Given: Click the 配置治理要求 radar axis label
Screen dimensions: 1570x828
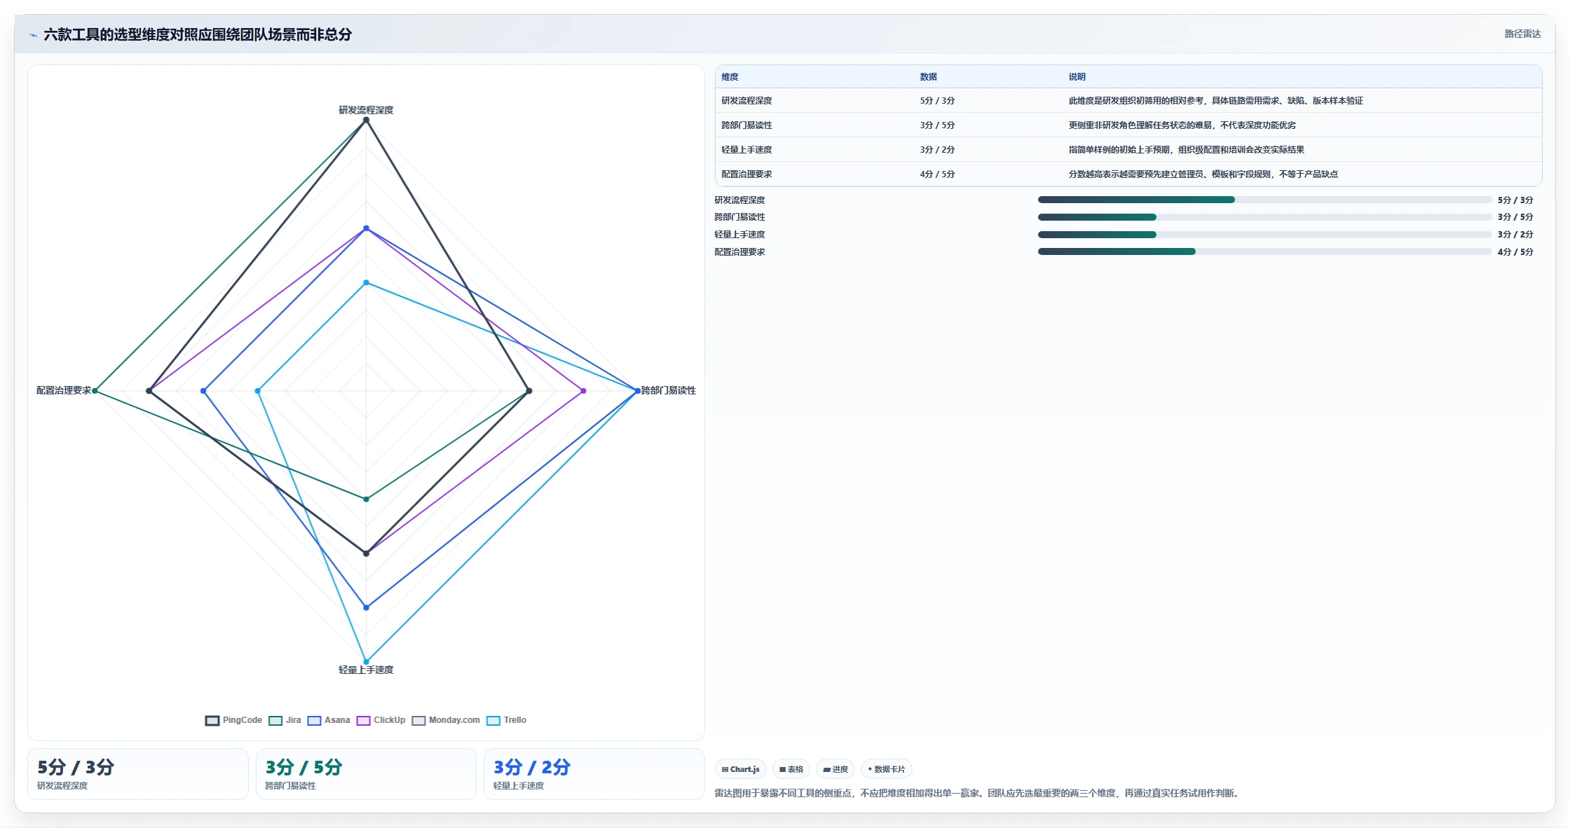Looking at the screenshot, I should pos(64,390).
